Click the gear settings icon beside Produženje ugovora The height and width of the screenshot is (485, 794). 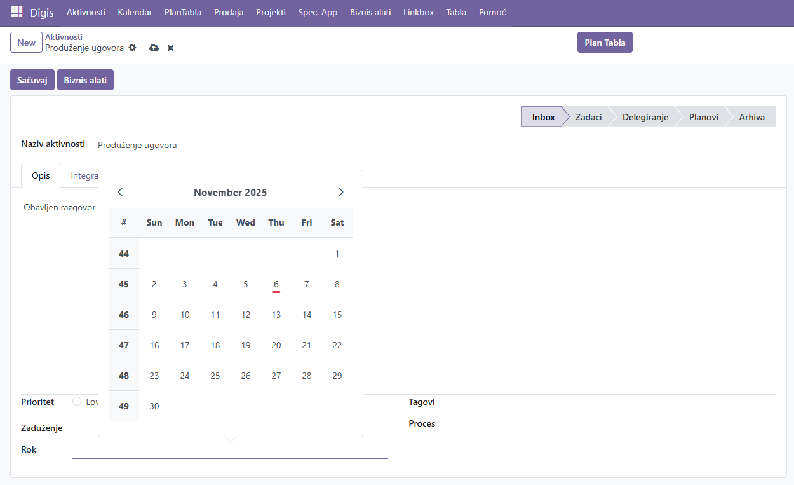tap(132, 48)
